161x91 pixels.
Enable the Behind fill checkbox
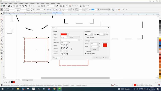coord(86,51)
